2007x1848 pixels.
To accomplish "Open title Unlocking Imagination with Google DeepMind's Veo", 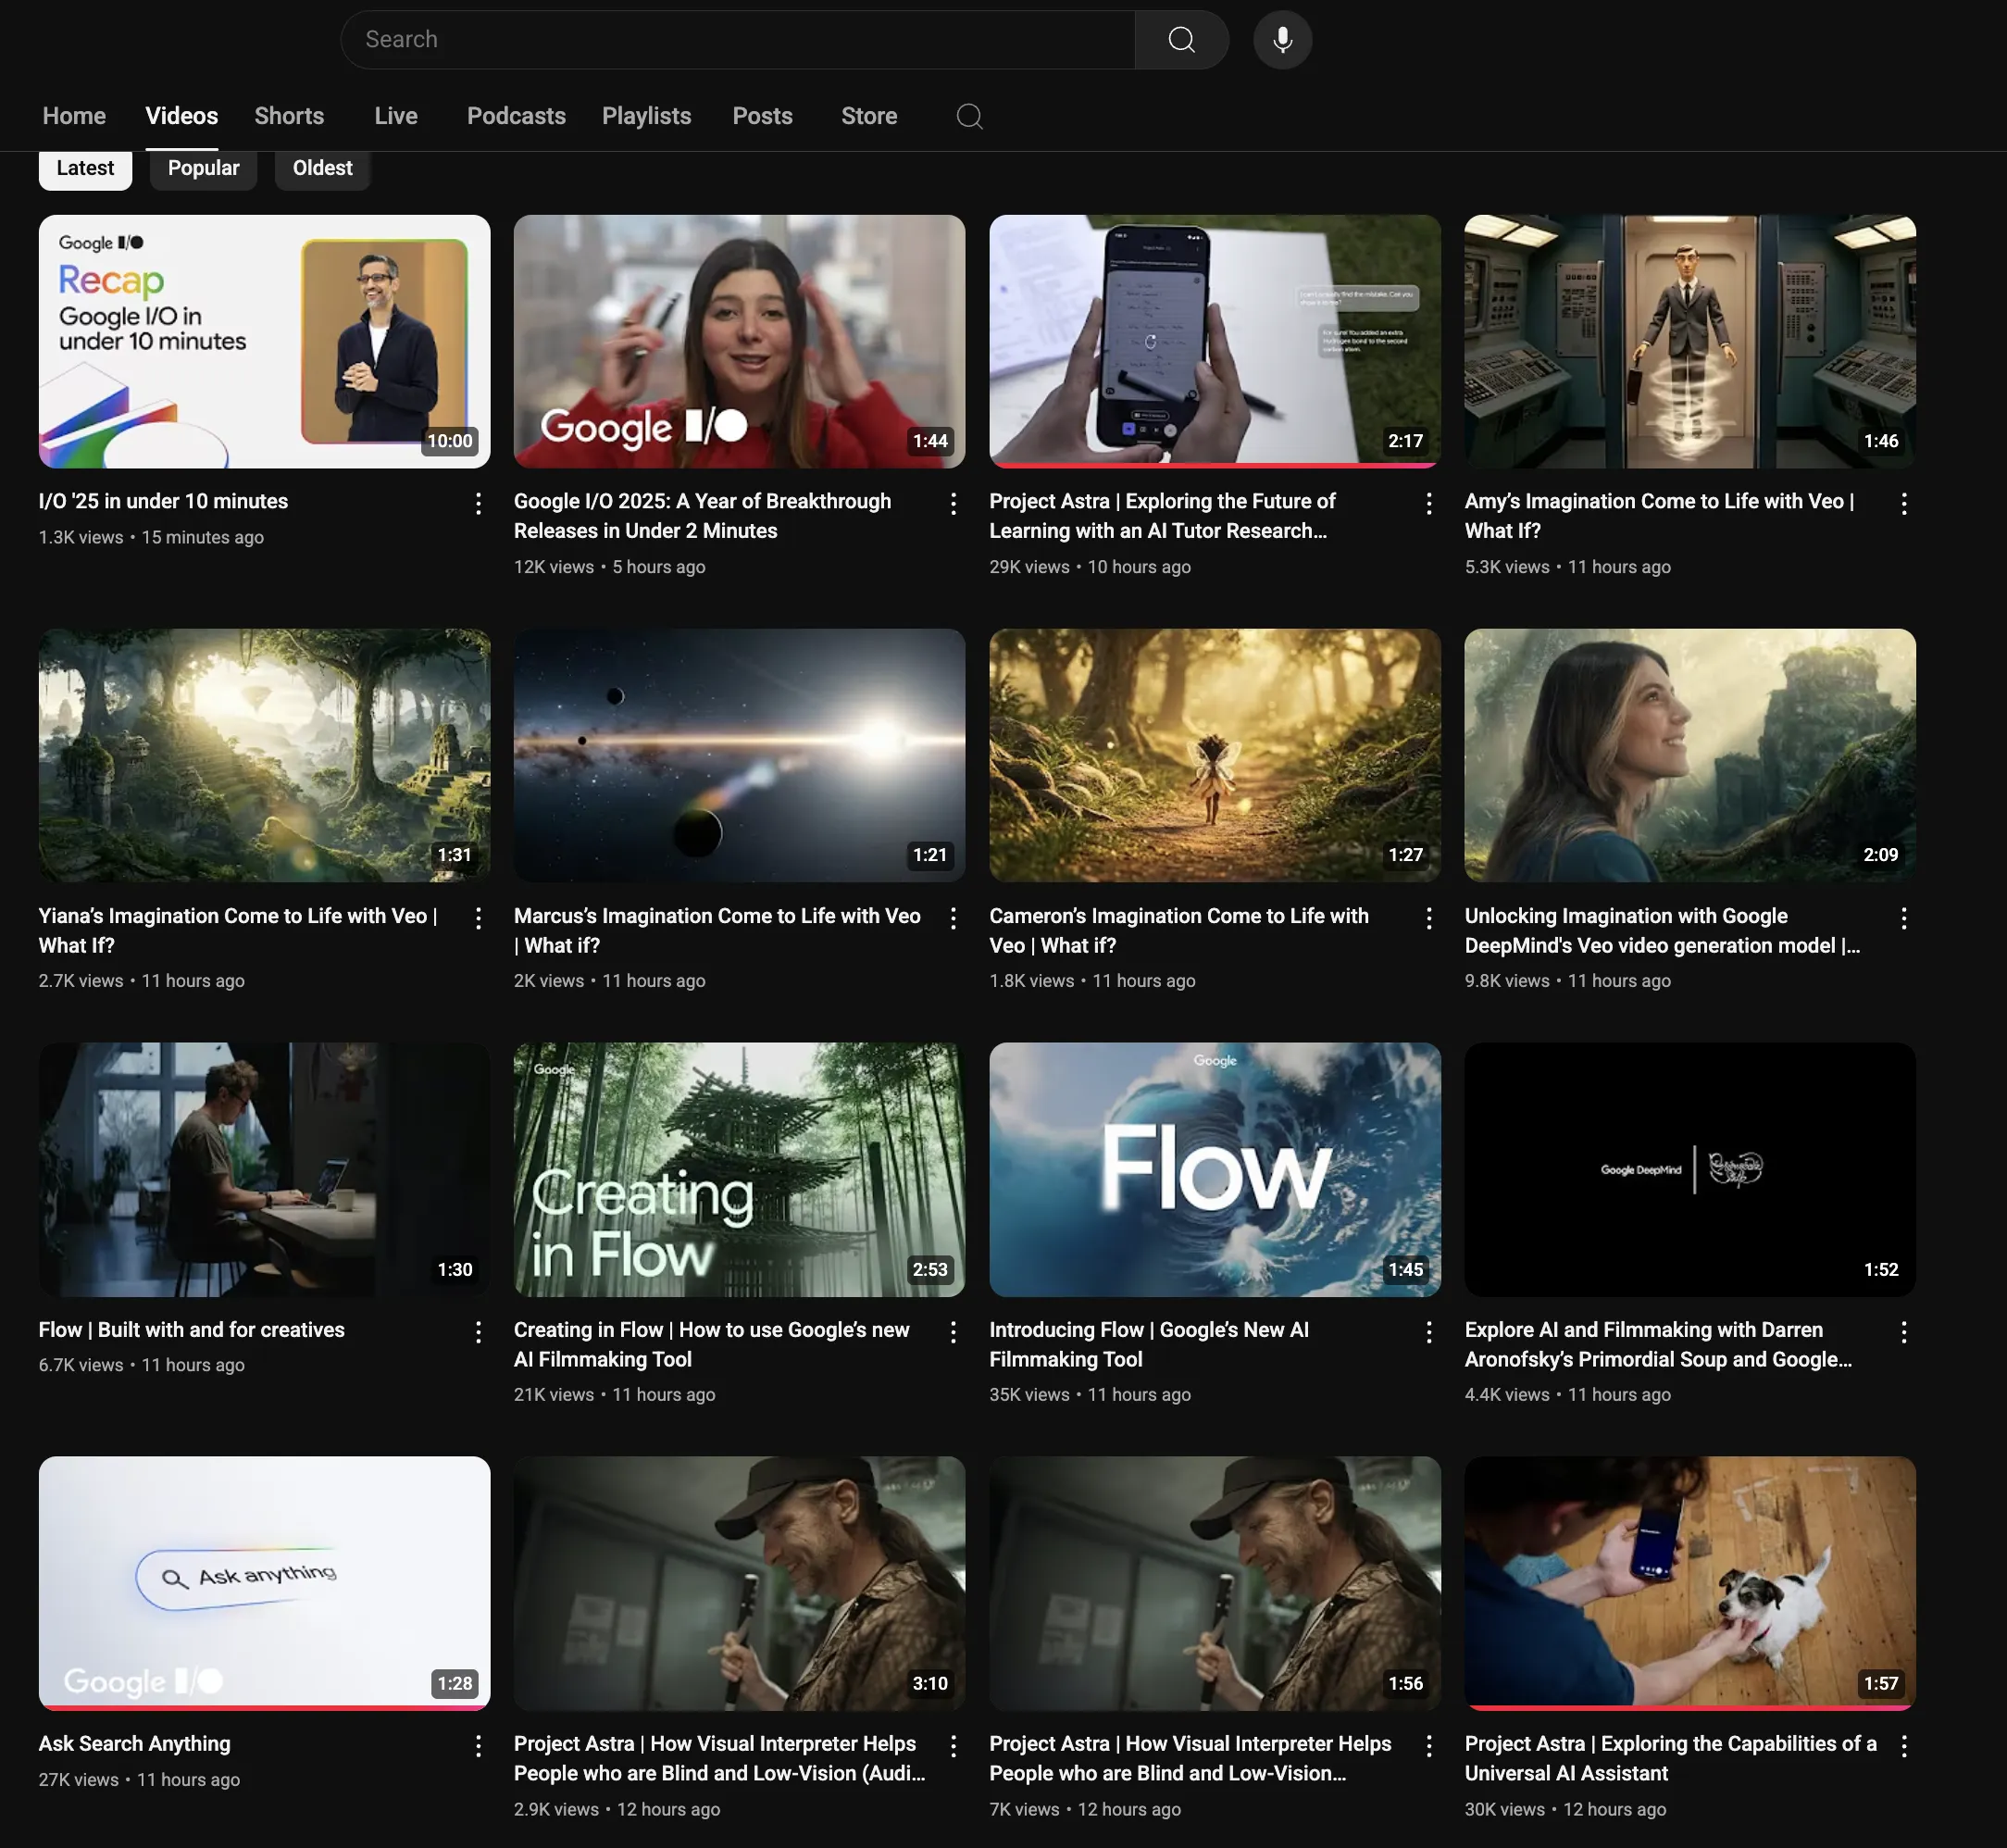I will pos(1662,930).
